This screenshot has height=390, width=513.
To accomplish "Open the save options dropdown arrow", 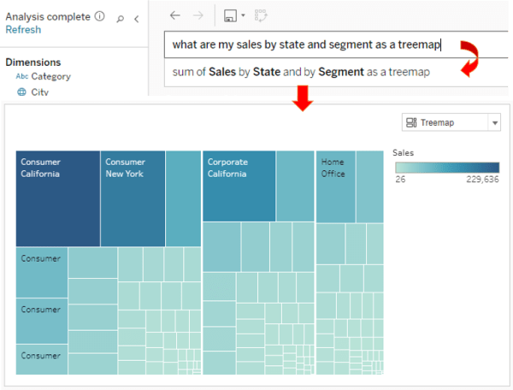I will coord(243,15).
